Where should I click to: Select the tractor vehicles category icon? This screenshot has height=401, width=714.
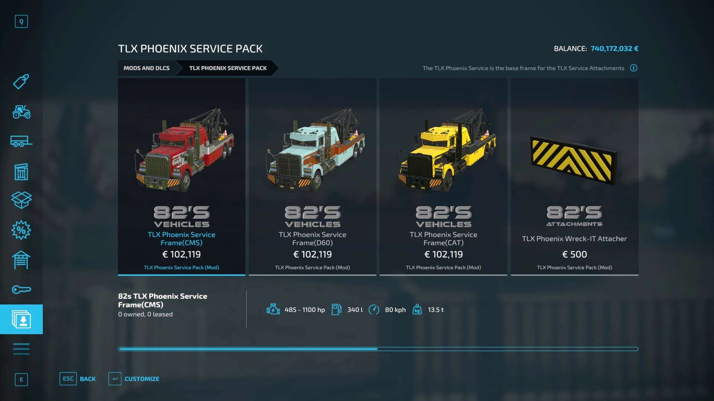click(x=21, y=111)
